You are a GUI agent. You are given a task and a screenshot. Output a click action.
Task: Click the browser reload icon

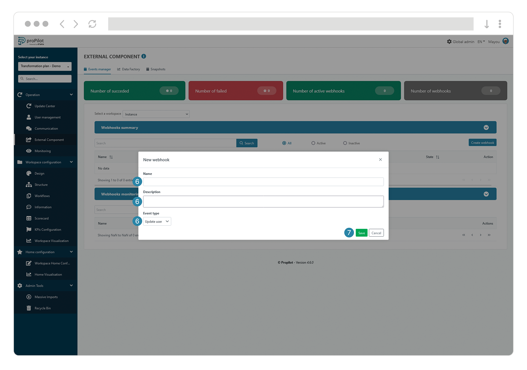92,24
